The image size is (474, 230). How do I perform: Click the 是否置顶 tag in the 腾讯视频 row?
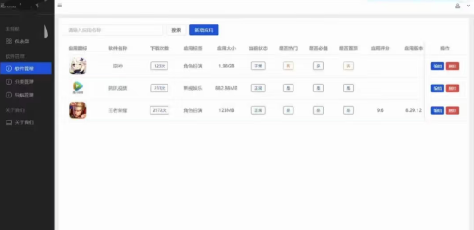(x=349, y=88)
